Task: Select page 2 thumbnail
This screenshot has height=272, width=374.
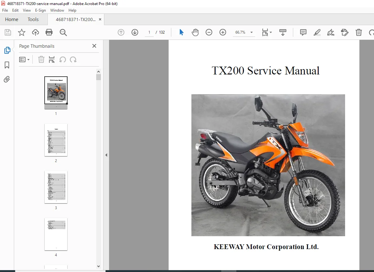Action: pos(56,140)
